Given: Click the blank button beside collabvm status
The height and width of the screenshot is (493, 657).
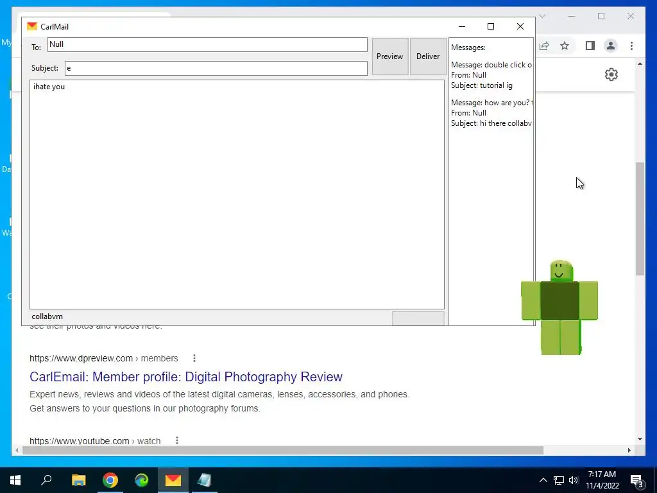Looking at the screenshot, I should point(418,318).
